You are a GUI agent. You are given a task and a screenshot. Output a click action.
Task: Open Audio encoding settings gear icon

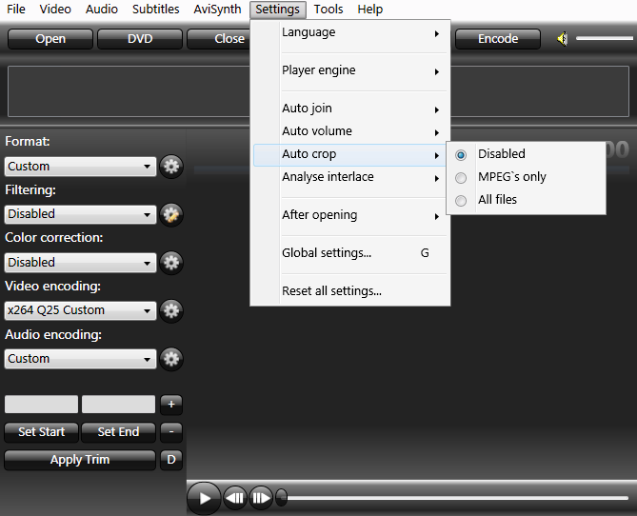pos(171,359)
